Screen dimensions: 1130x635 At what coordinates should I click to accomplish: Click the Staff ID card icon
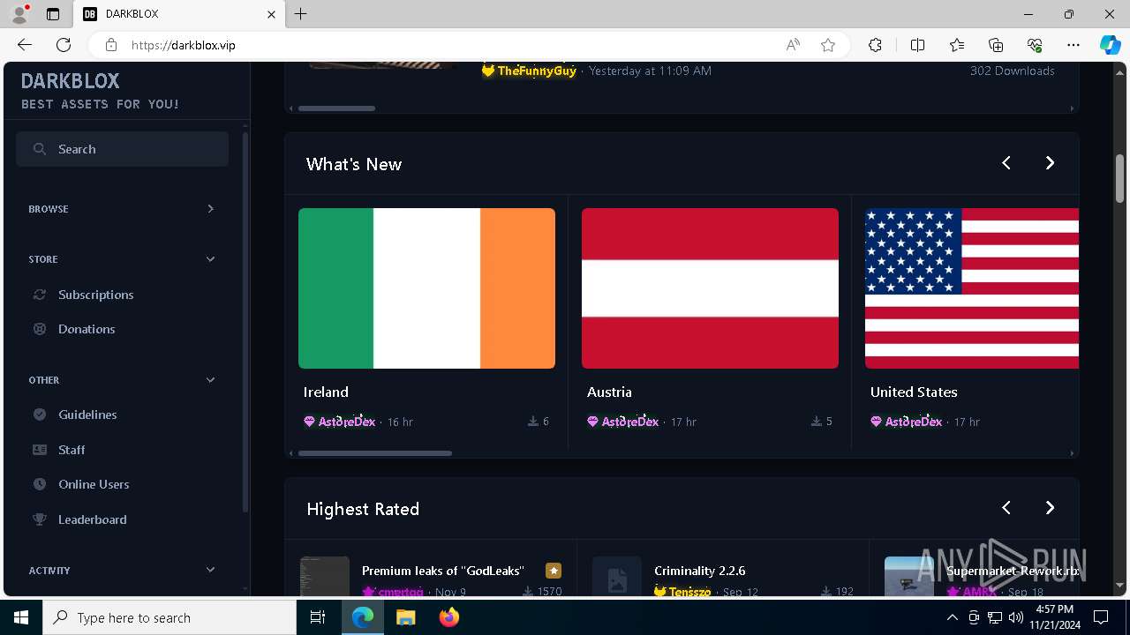40,450
